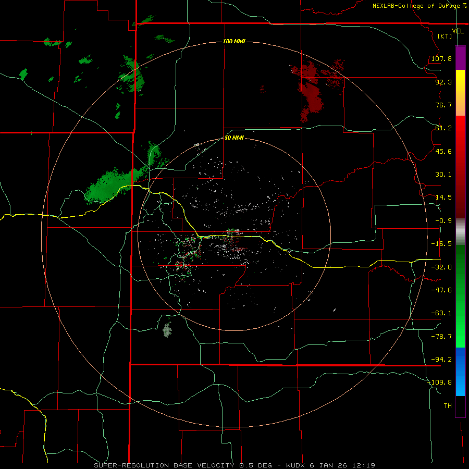Click the 100 NMI range ring label
469x469 pixels.
(234, 41)
